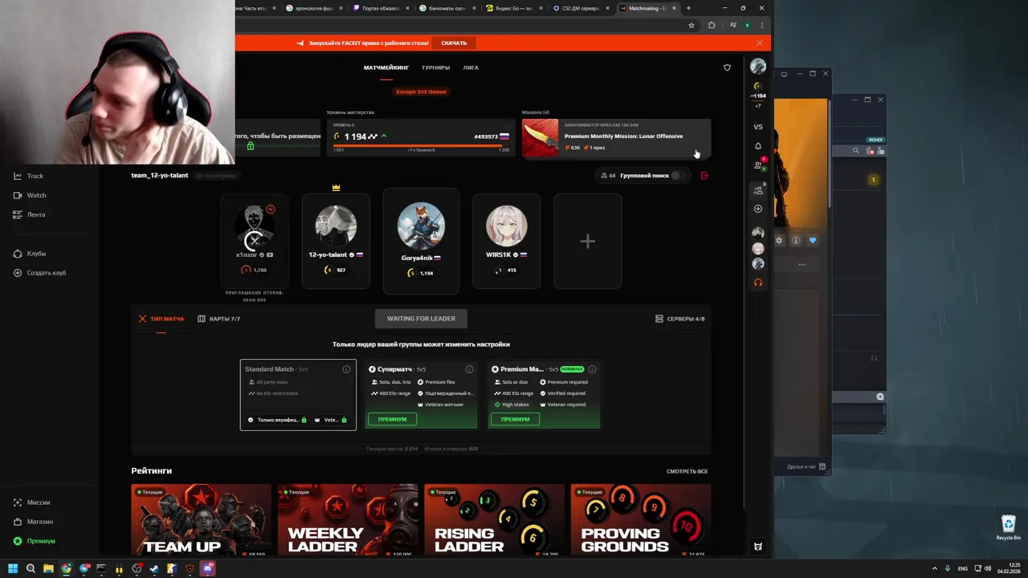Click the chat icon at rail bottom
Image resolution: width=1028 pixels, height=578 pixels.
pyautogui.click(x=758, y=547)
